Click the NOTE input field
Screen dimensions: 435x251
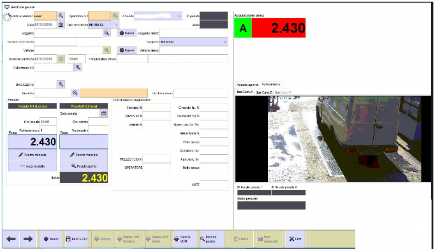(214, 185)
